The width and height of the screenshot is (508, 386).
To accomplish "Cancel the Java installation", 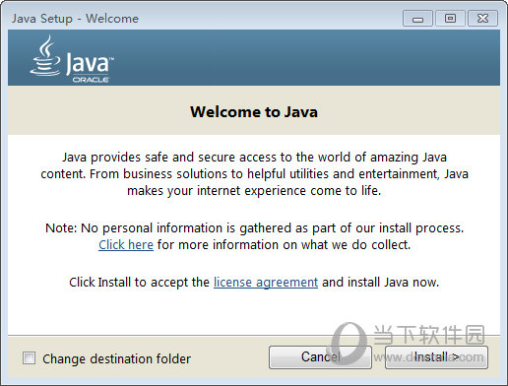I will [x=320, y=357].
